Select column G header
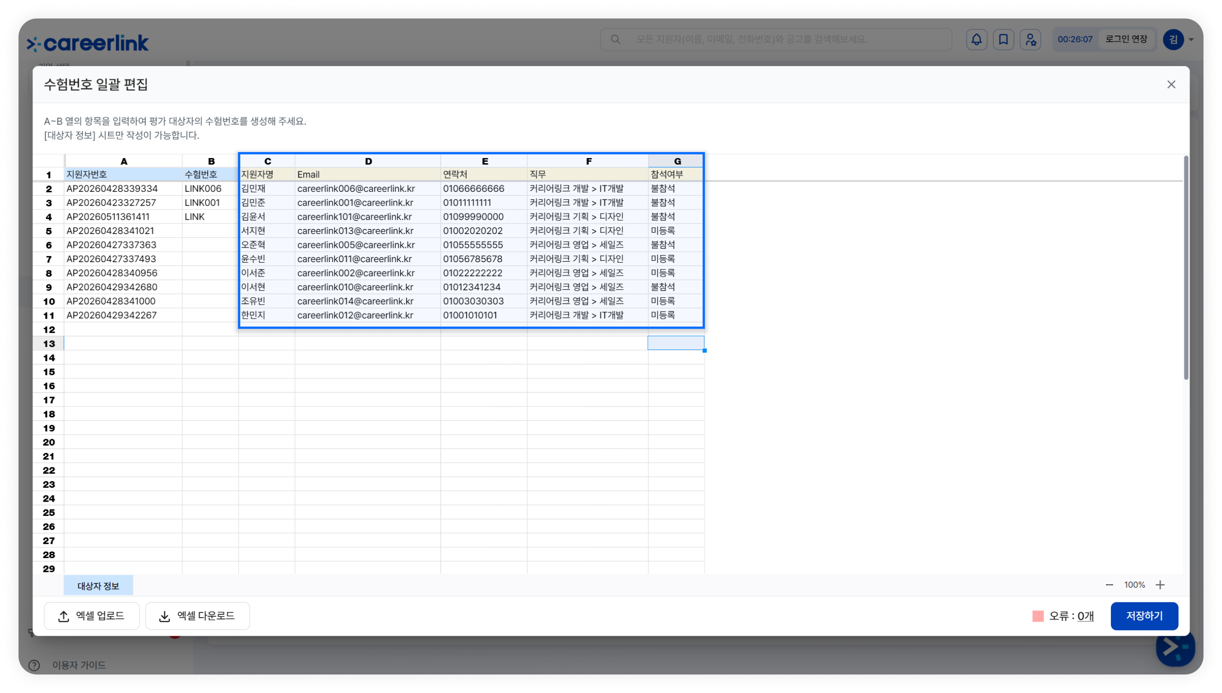 [x=677, y=161]
